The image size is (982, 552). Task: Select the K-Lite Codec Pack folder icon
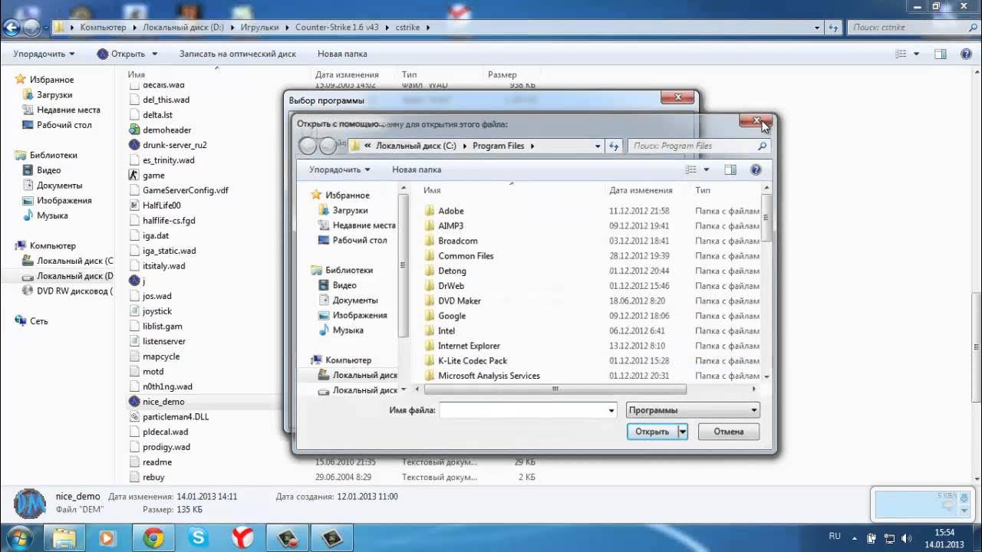pyautogui.click(x=430, y=361)
